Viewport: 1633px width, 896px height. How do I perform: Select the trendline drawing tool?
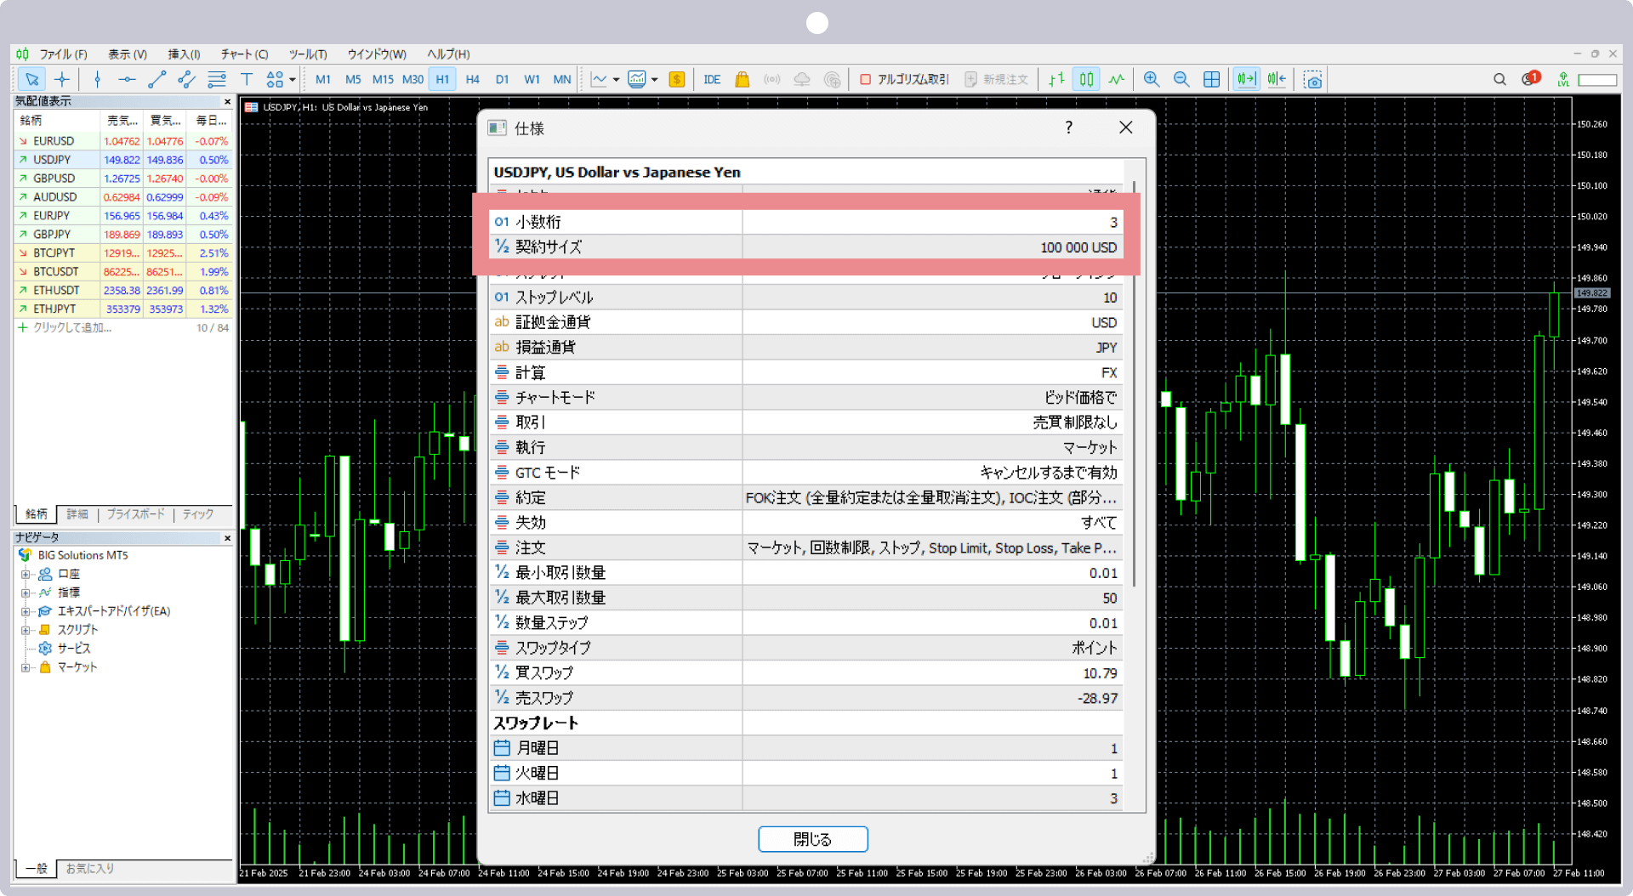[156, 80]
